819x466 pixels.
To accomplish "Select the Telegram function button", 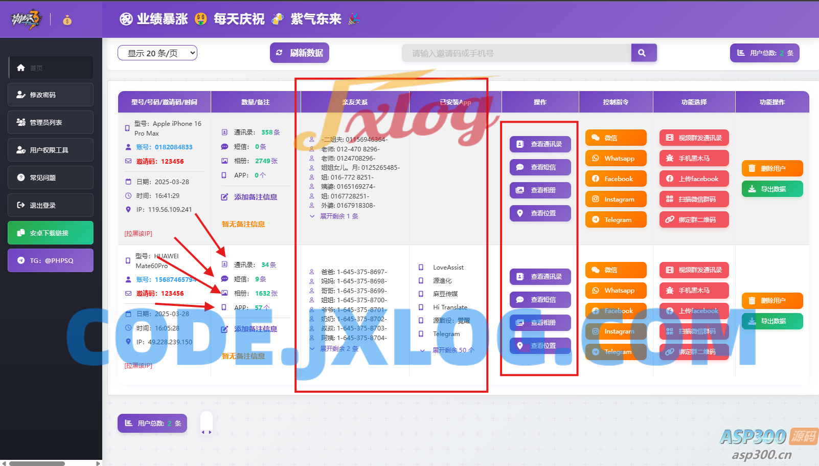I will click(616, 219).
